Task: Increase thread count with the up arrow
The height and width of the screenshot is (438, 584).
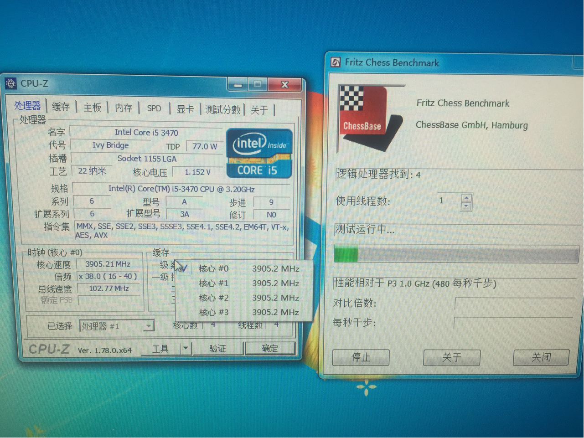Action: pos(466,197)
